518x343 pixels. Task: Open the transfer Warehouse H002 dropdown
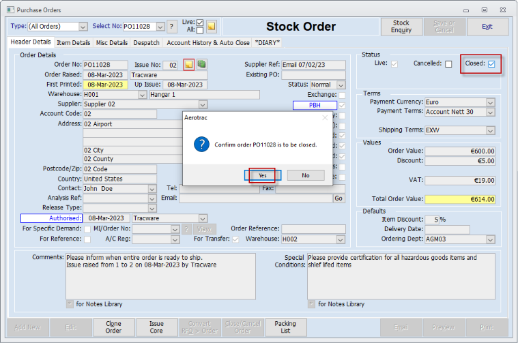(x=341, y=239)
